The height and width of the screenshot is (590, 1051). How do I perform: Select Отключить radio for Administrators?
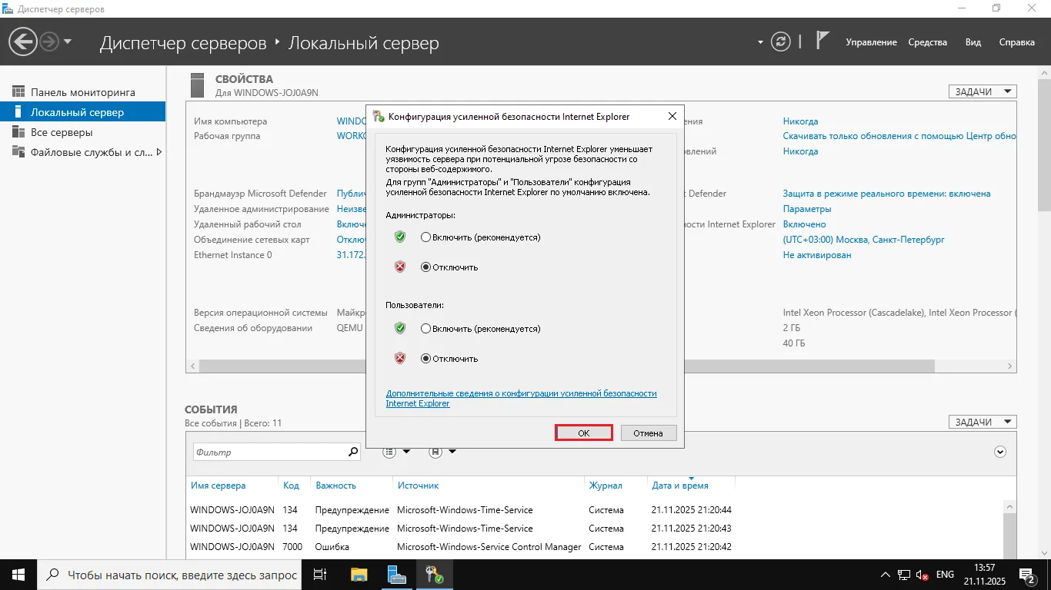click(426, 267)
